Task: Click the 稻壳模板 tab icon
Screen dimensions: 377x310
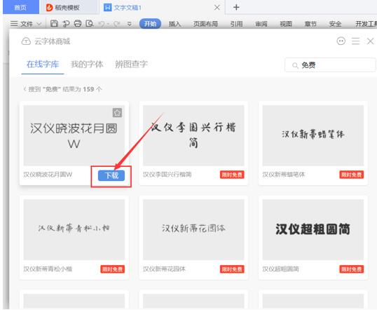Action: tap(49, 8)
